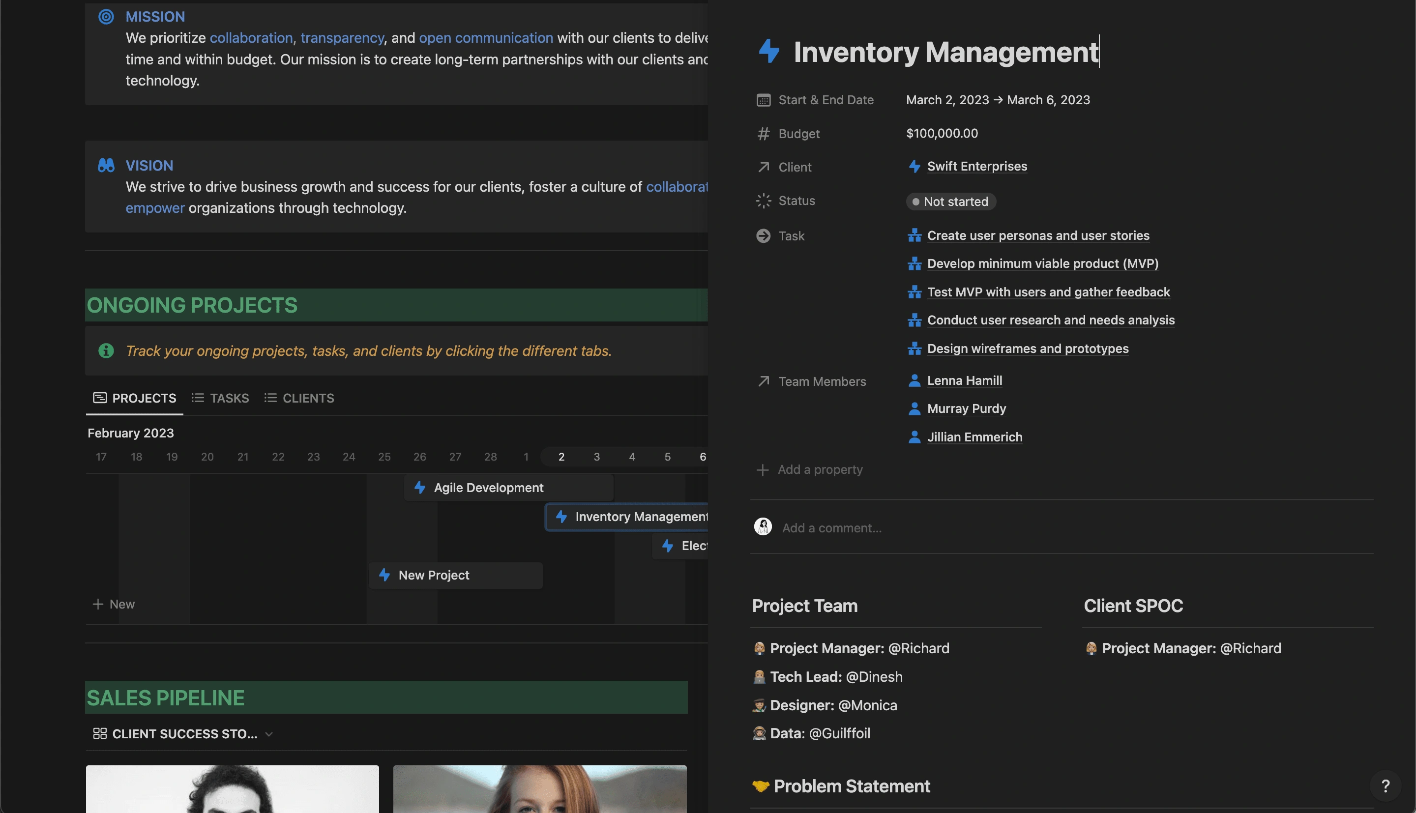The width and height of the screenshot is (1416, 813).
Task: Switch to the TASKS tab
Action: point(220,398)
